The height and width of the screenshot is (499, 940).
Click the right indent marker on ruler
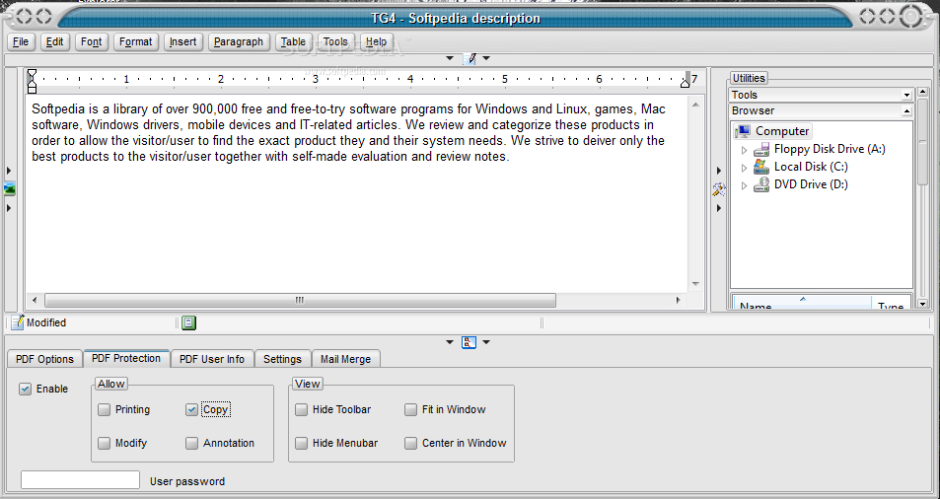[686, 83]
